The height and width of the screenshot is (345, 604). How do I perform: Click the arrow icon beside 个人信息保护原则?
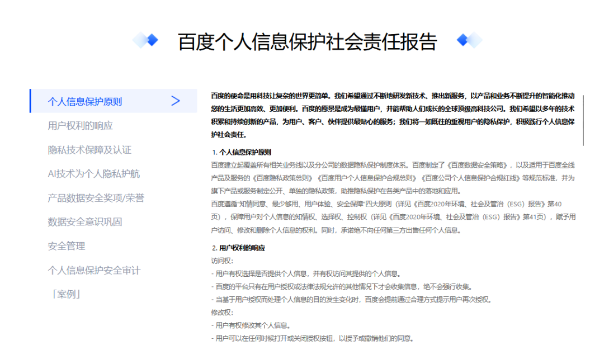pos(176,100)
